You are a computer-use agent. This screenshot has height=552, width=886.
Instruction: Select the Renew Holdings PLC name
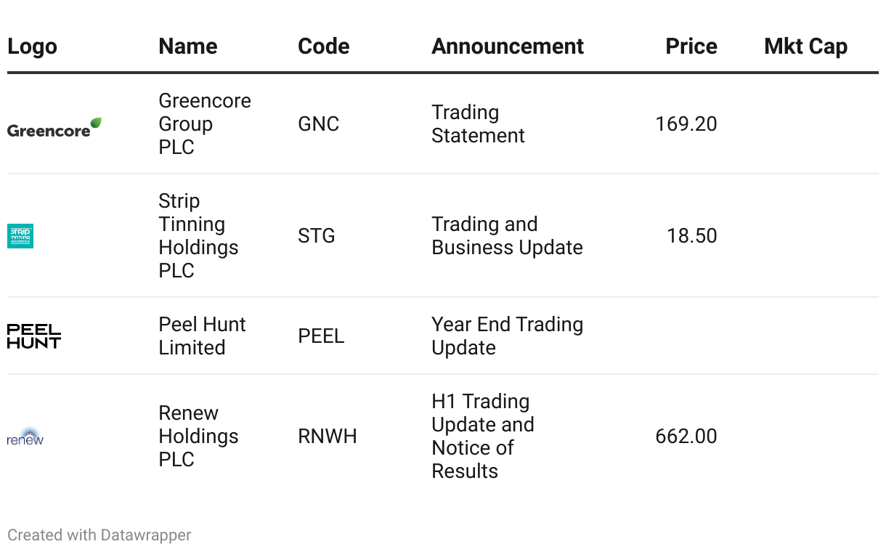[198, 436]
